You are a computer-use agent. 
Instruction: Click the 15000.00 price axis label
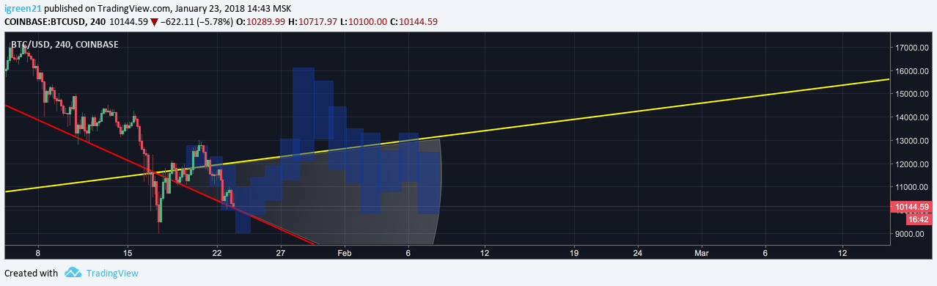[911, 94]
